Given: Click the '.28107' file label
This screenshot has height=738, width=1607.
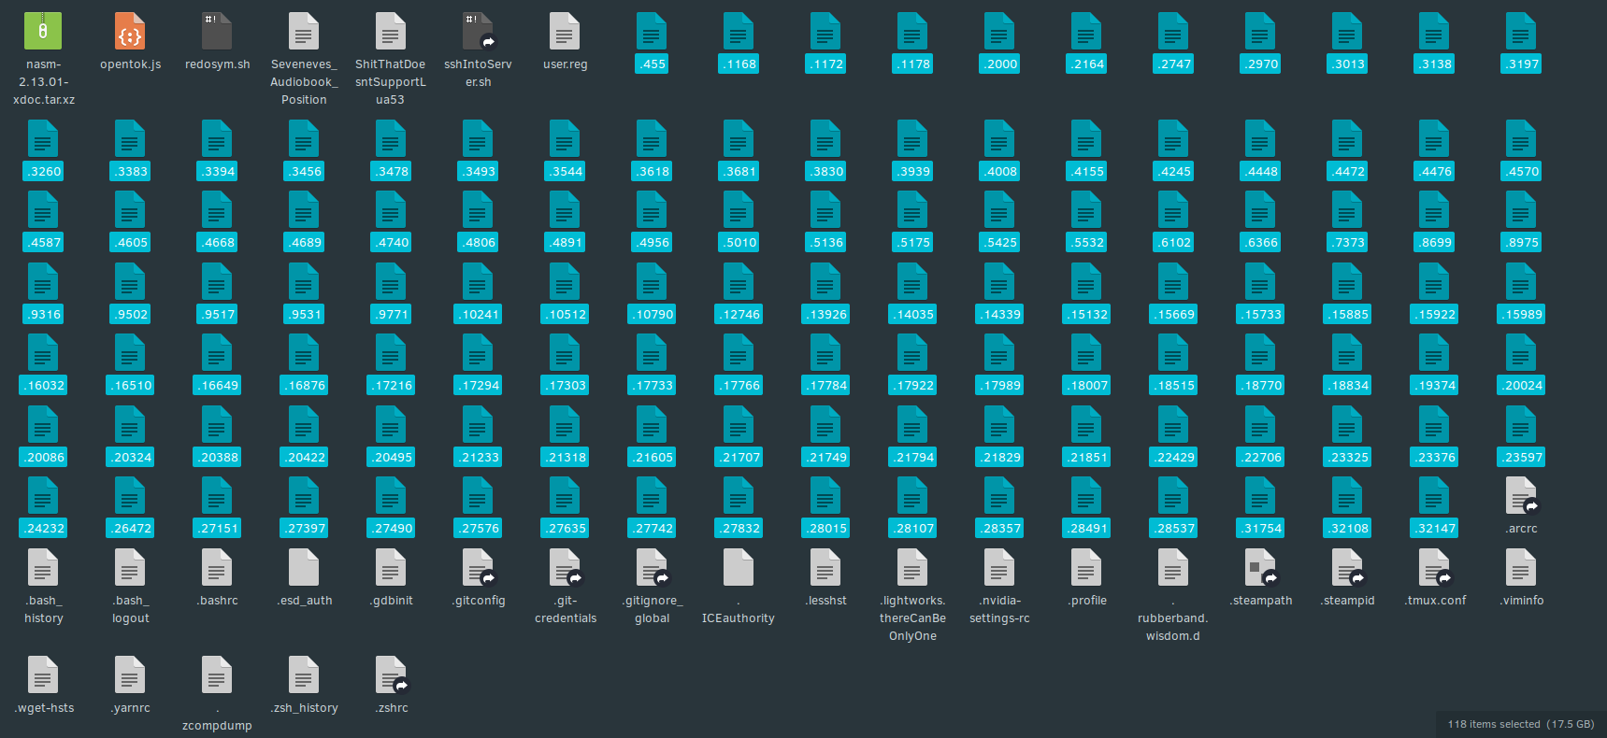Looking at the screenshot, I should coord(912,529).
